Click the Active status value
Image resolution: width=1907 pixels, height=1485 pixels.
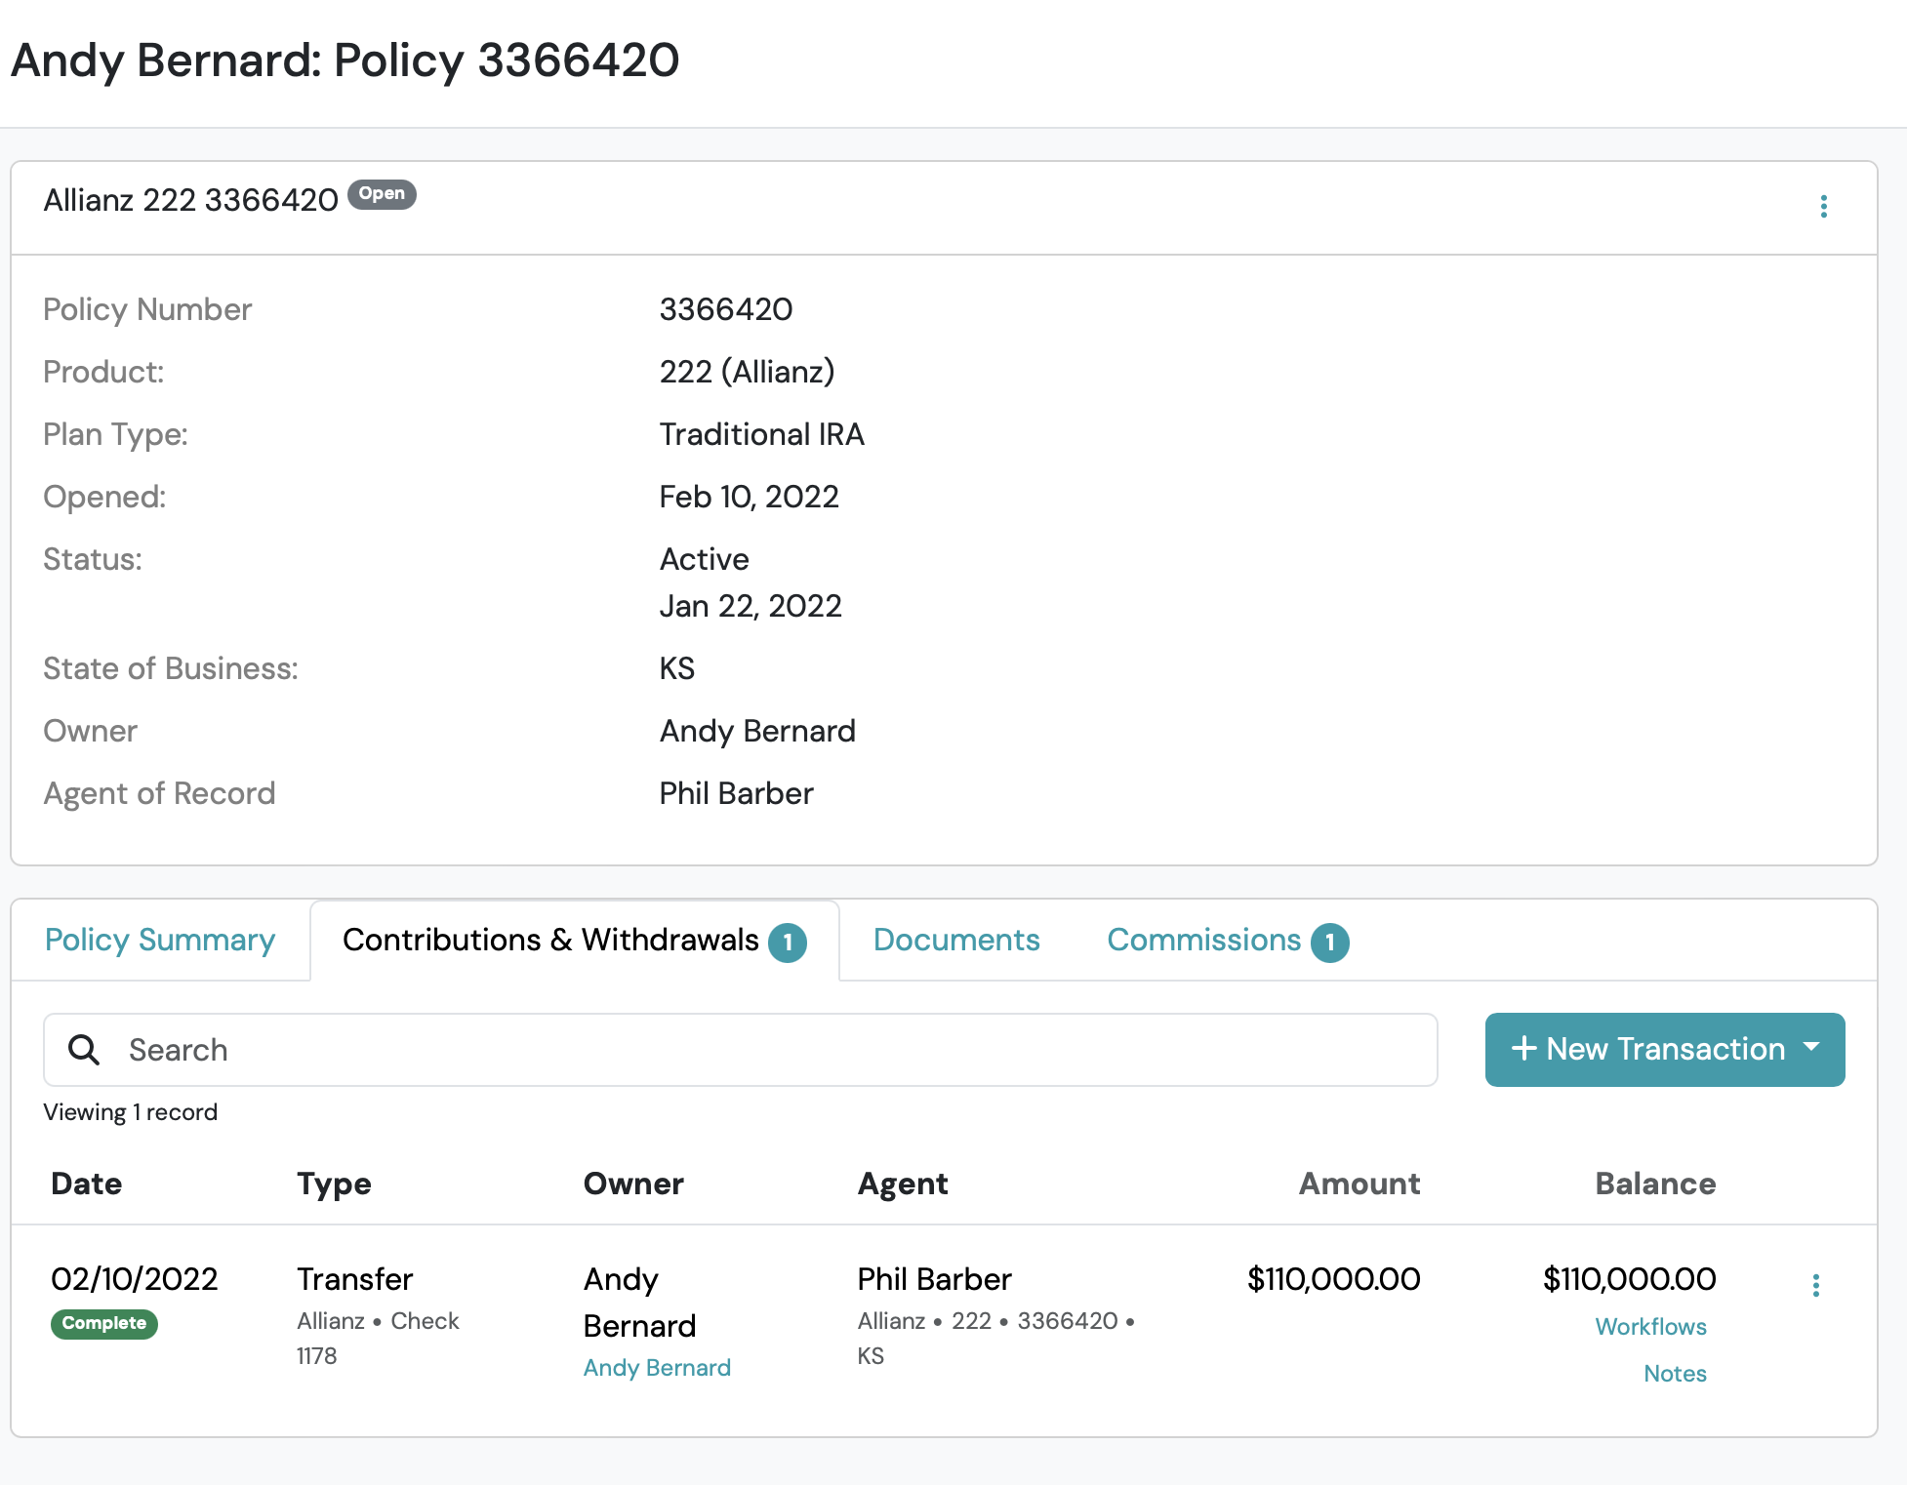pos(705,559)
